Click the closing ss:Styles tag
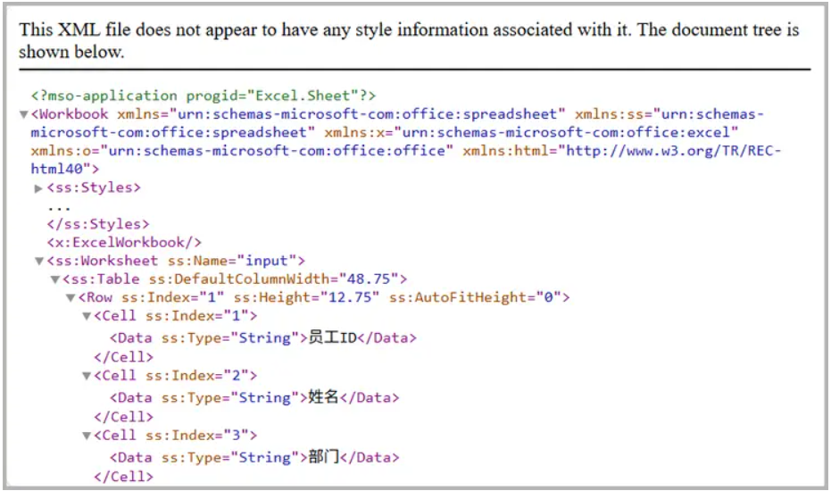The image size is (831, 491). click(98, 224)
